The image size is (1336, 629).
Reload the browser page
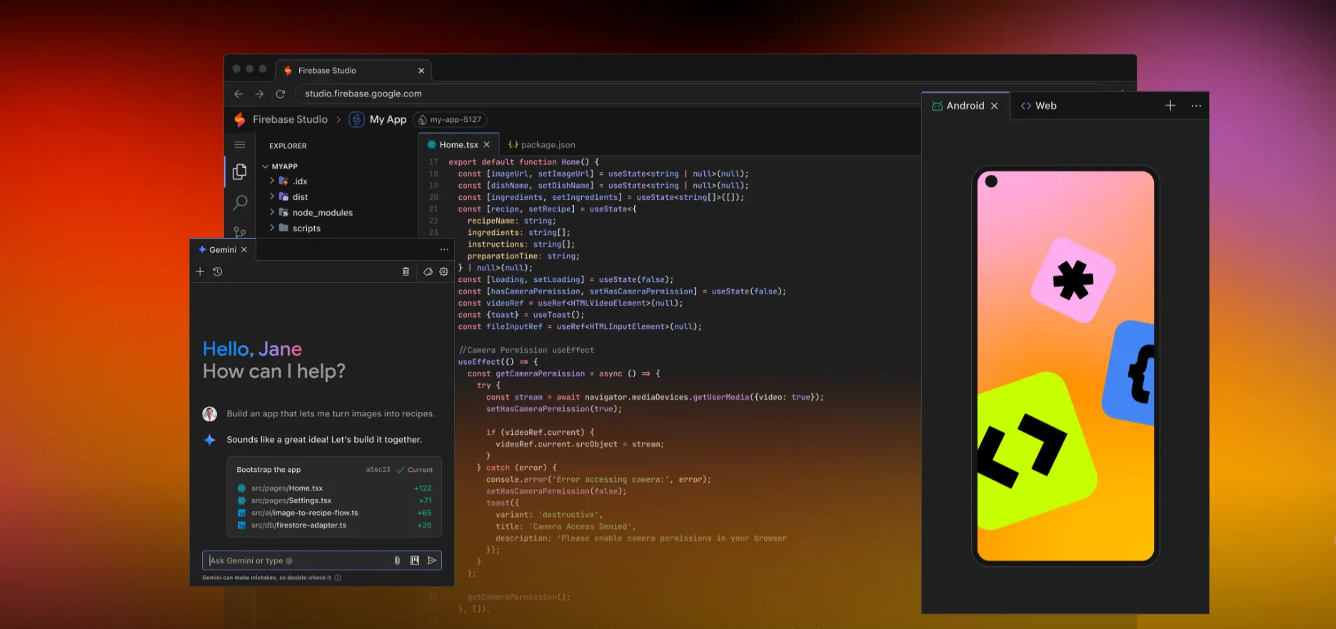pos(281,94)
